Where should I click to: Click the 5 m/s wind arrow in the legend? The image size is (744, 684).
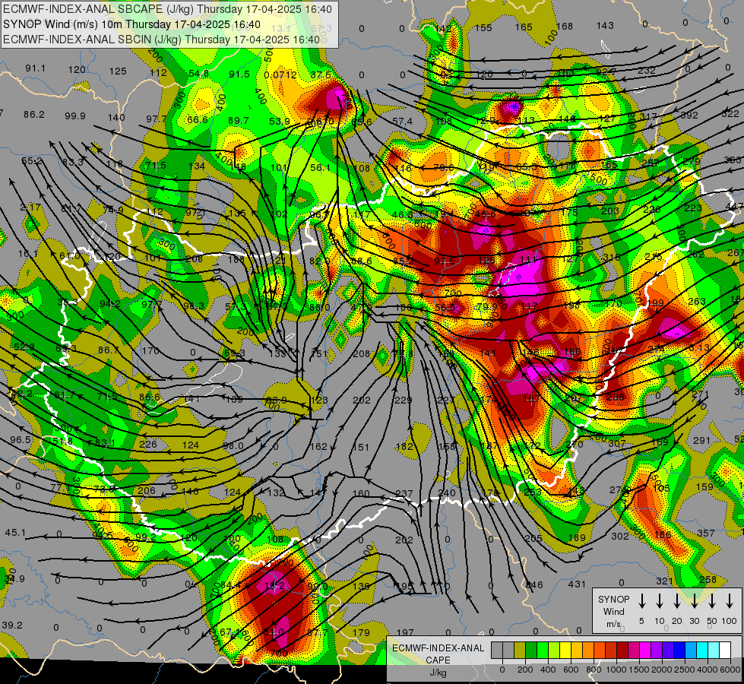641,601
